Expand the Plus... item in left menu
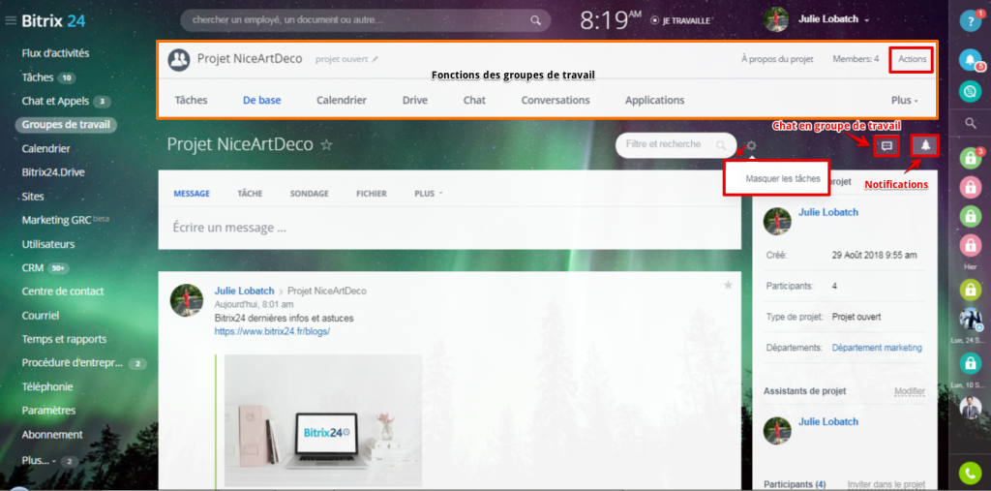Screen dimensions: 991x491 click(39, 460)
